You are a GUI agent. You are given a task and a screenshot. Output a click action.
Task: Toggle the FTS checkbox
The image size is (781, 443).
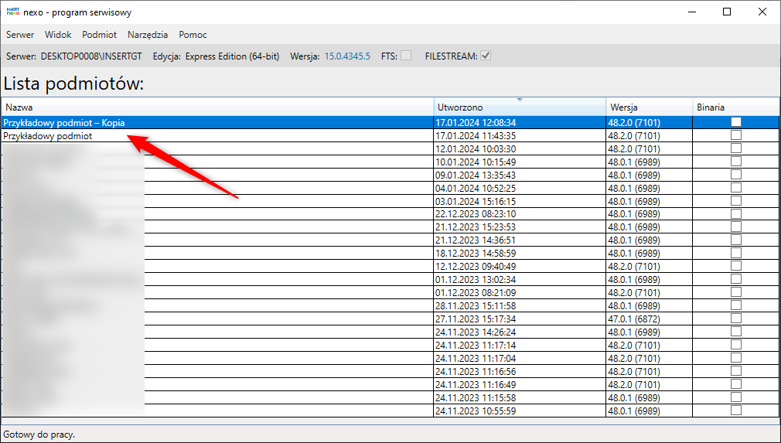click(x=406, y=56)
